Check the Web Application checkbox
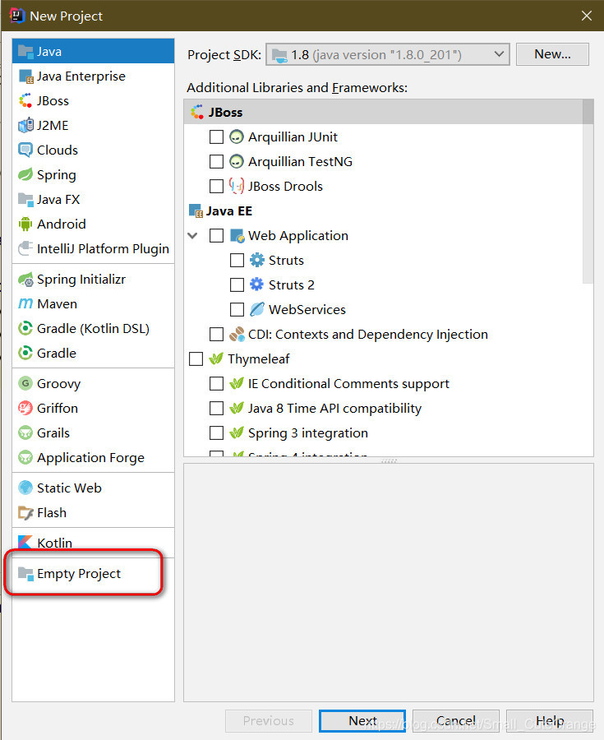The image size is (604, 740). pyautogui.click(x=216, y=235)
